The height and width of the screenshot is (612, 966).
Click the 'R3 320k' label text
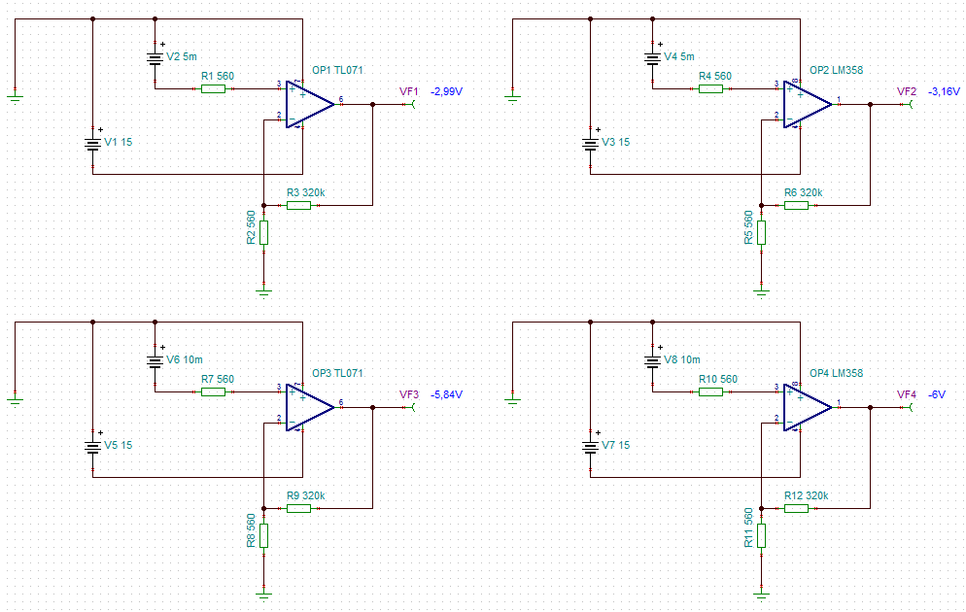[x=306, y=192]
